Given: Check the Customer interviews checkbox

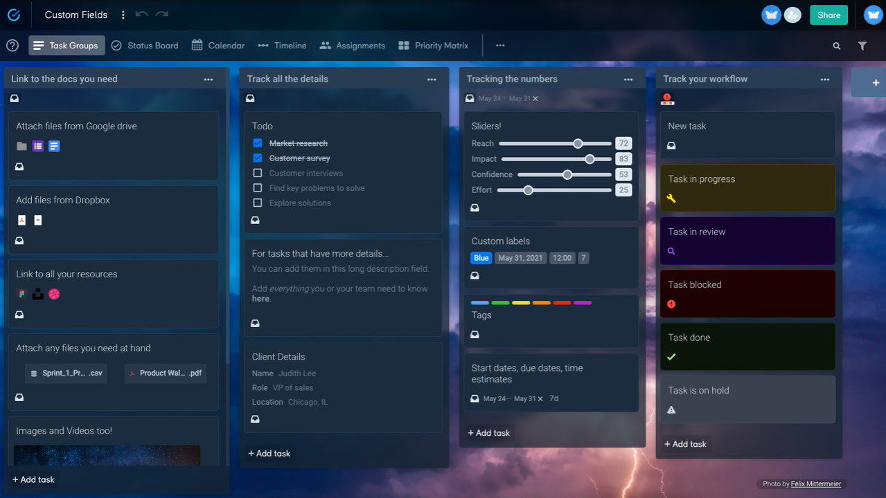Looking at the screenshot, I should coord(258,173).
